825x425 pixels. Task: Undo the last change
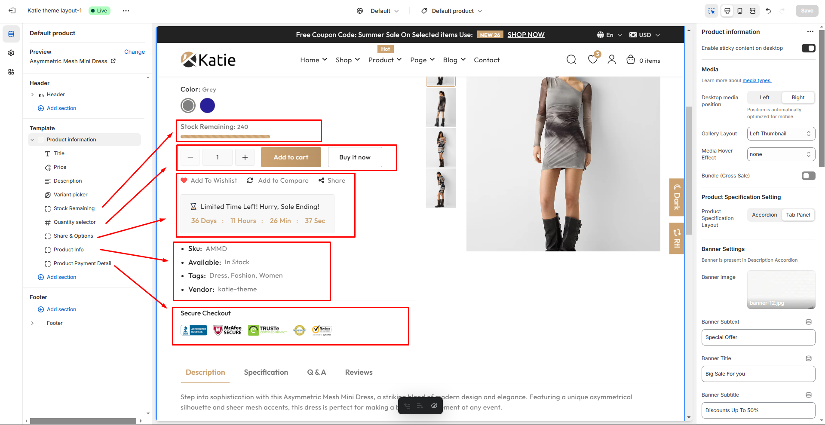click(x=769, y=11)
